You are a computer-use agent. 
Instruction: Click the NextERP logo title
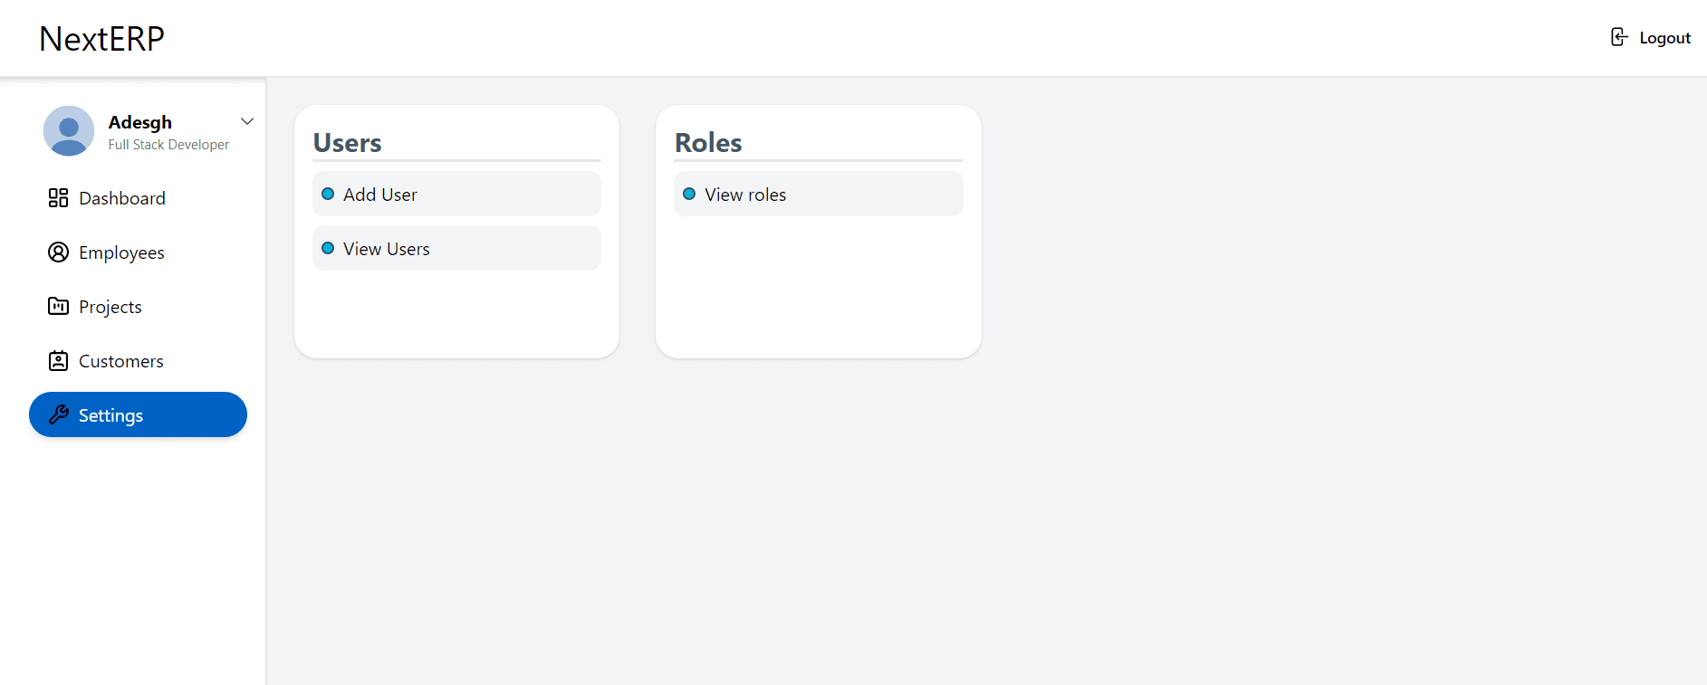click(x=102, y=38)
